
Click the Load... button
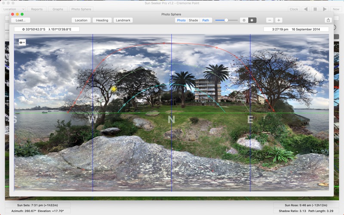(x=21, y=20)
